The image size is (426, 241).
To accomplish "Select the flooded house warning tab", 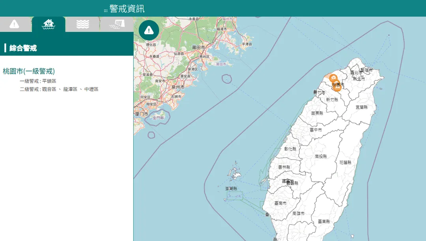I will (x=49, y=24).
